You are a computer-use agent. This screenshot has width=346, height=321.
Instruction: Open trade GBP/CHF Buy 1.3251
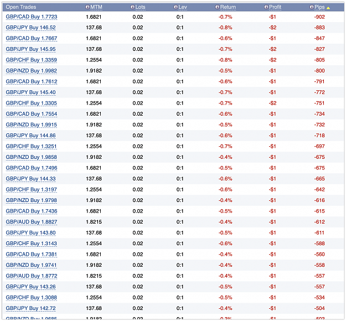pos(31,146)
